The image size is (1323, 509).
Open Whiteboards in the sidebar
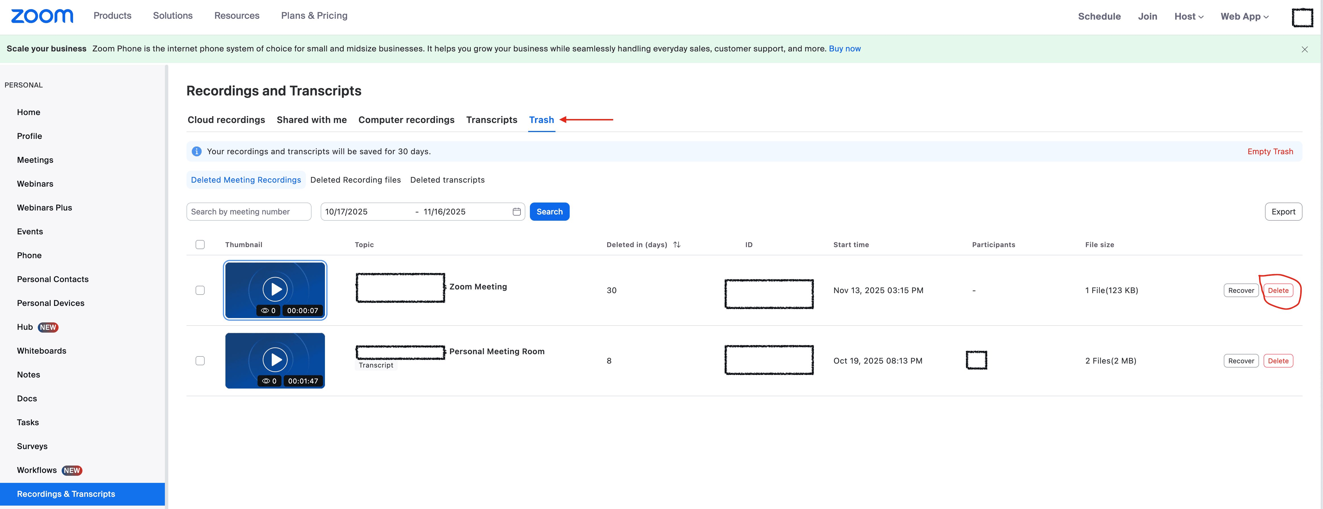42,351
